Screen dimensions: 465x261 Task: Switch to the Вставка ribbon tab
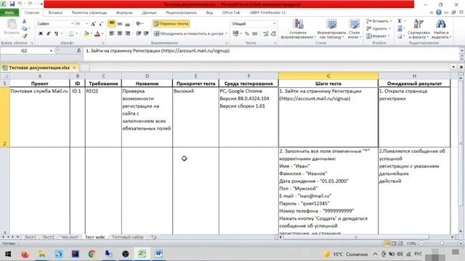pos(55,13)
